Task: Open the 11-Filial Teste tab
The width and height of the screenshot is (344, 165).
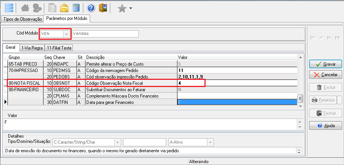Action: click(59, 48)
